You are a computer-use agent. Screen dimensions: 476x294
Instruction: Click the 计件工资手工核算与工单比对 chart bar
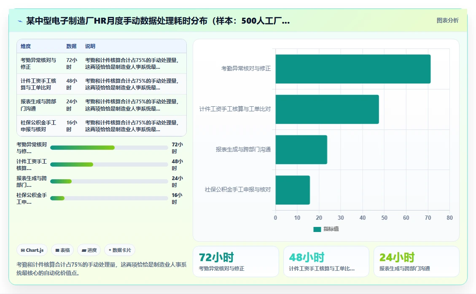(327, 109)
